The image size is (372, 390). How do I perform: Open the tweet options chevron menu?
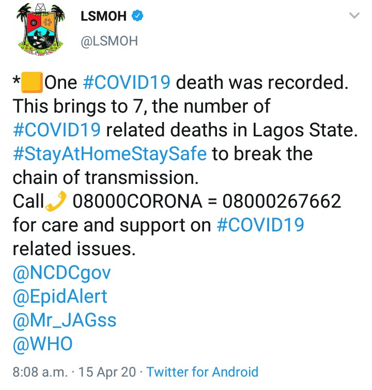point(354,17)
